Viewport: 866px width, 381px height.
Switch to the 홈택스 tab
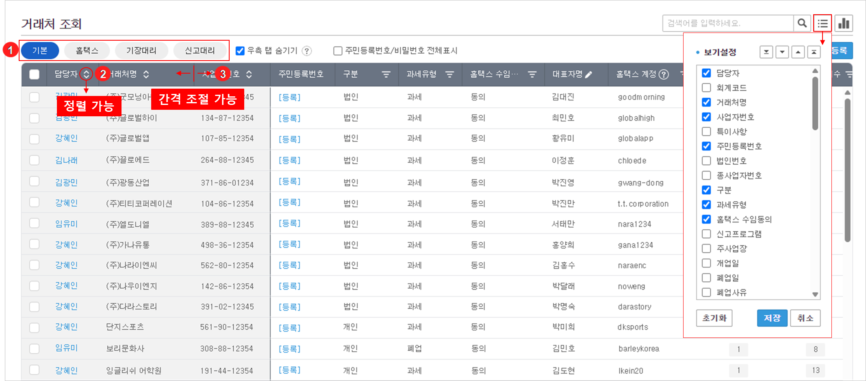(x=87, y=50)
